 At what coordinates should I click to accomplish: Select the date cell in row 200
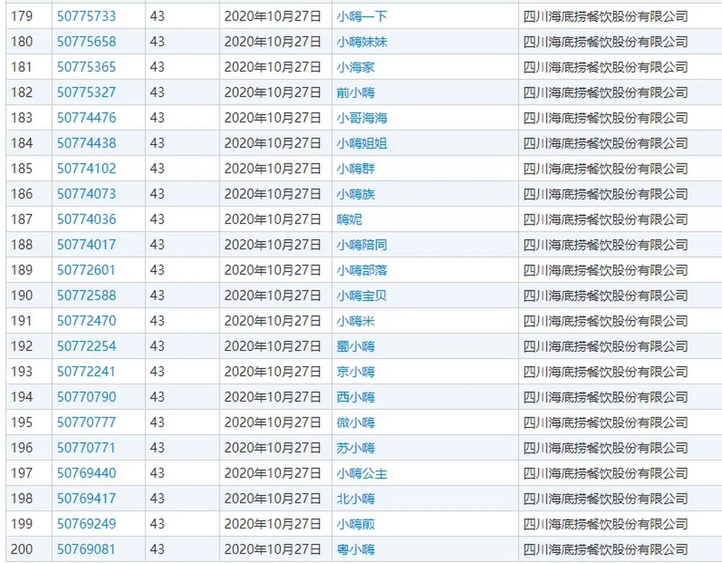click(x=274, y=549)
